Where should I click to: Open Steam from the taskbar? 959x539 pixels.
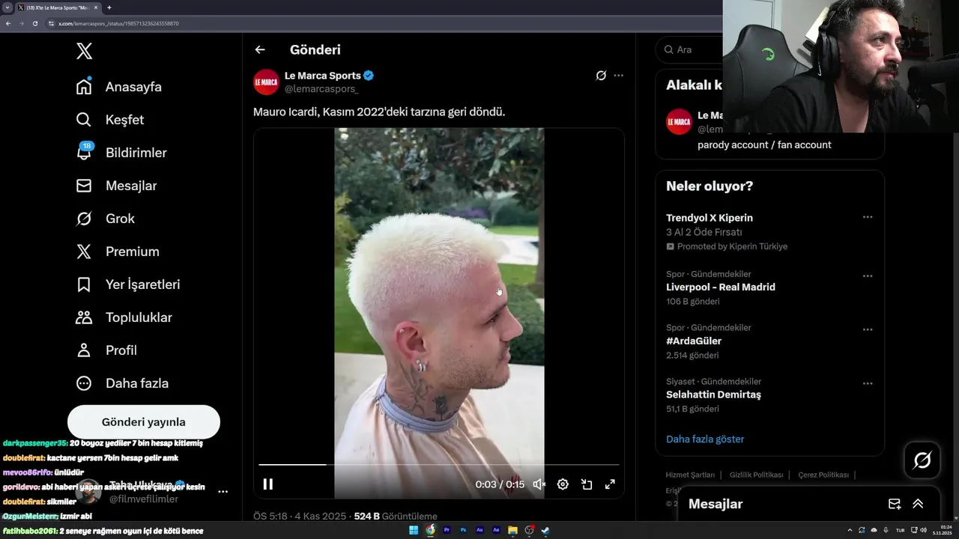[x=545, y=530]
